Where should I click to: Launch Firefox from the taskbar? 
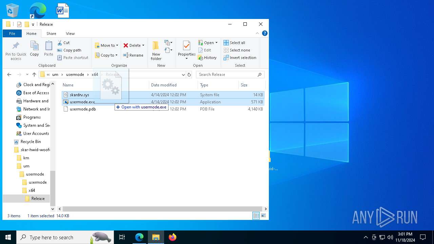172,237
